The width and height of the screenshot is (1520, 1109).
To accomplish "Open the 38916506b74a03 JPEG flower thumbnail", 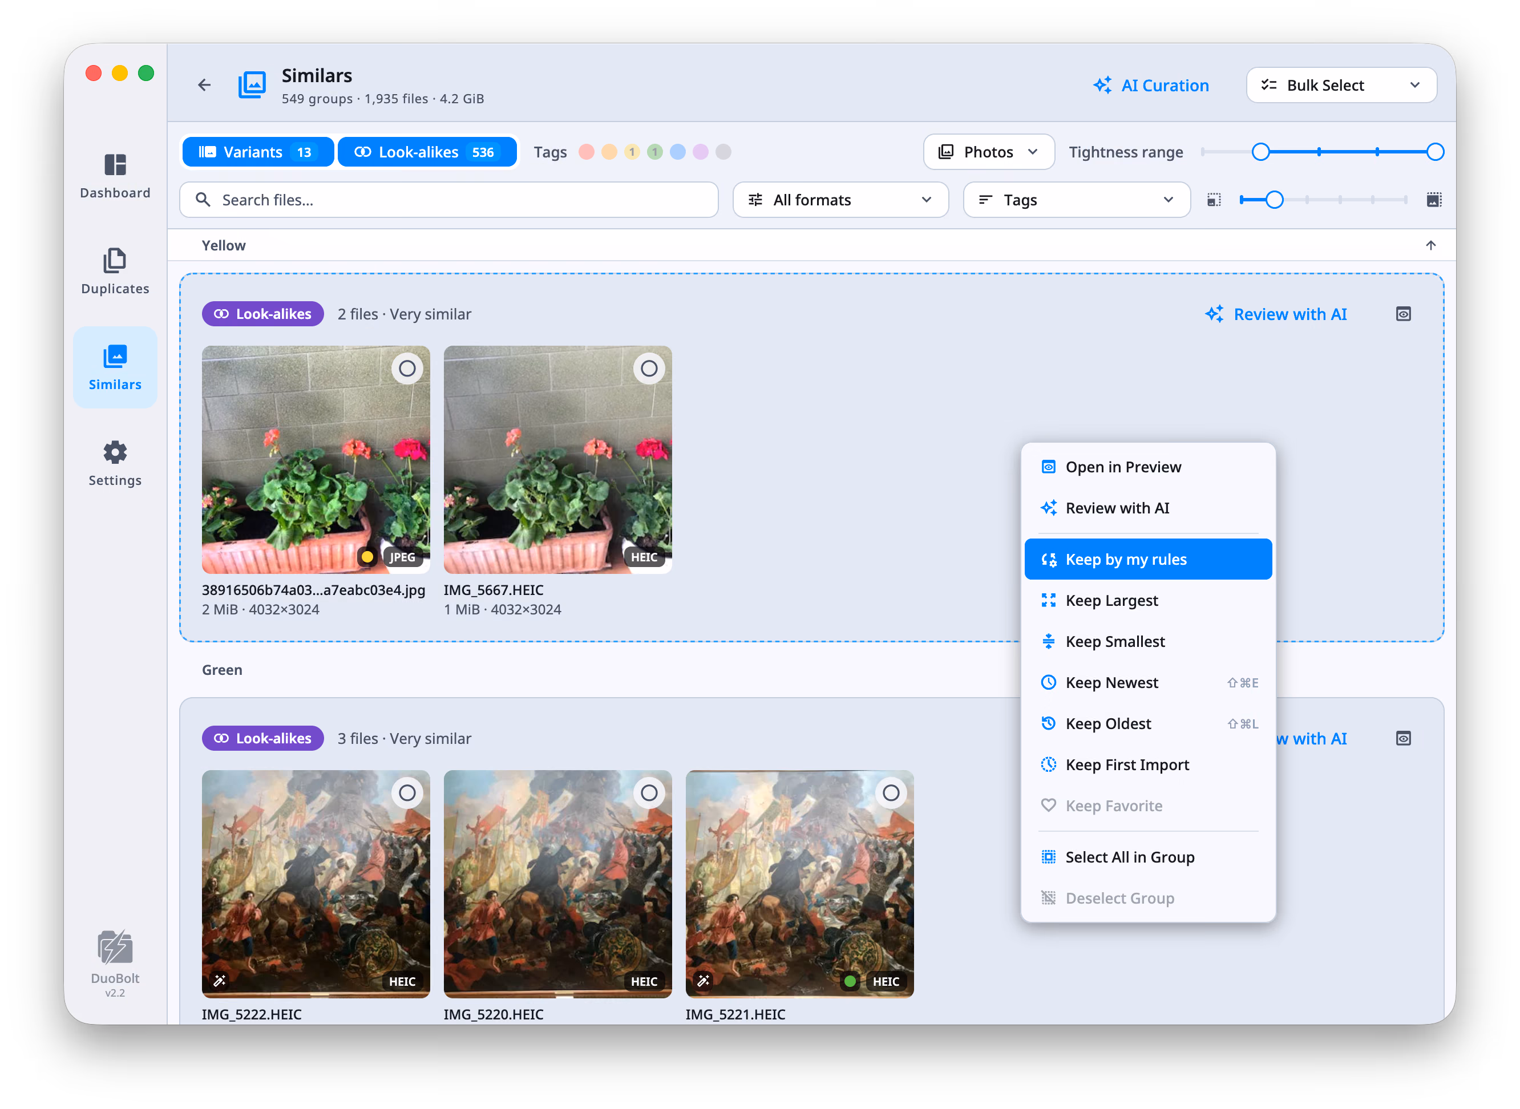I will tap(316, 460).
